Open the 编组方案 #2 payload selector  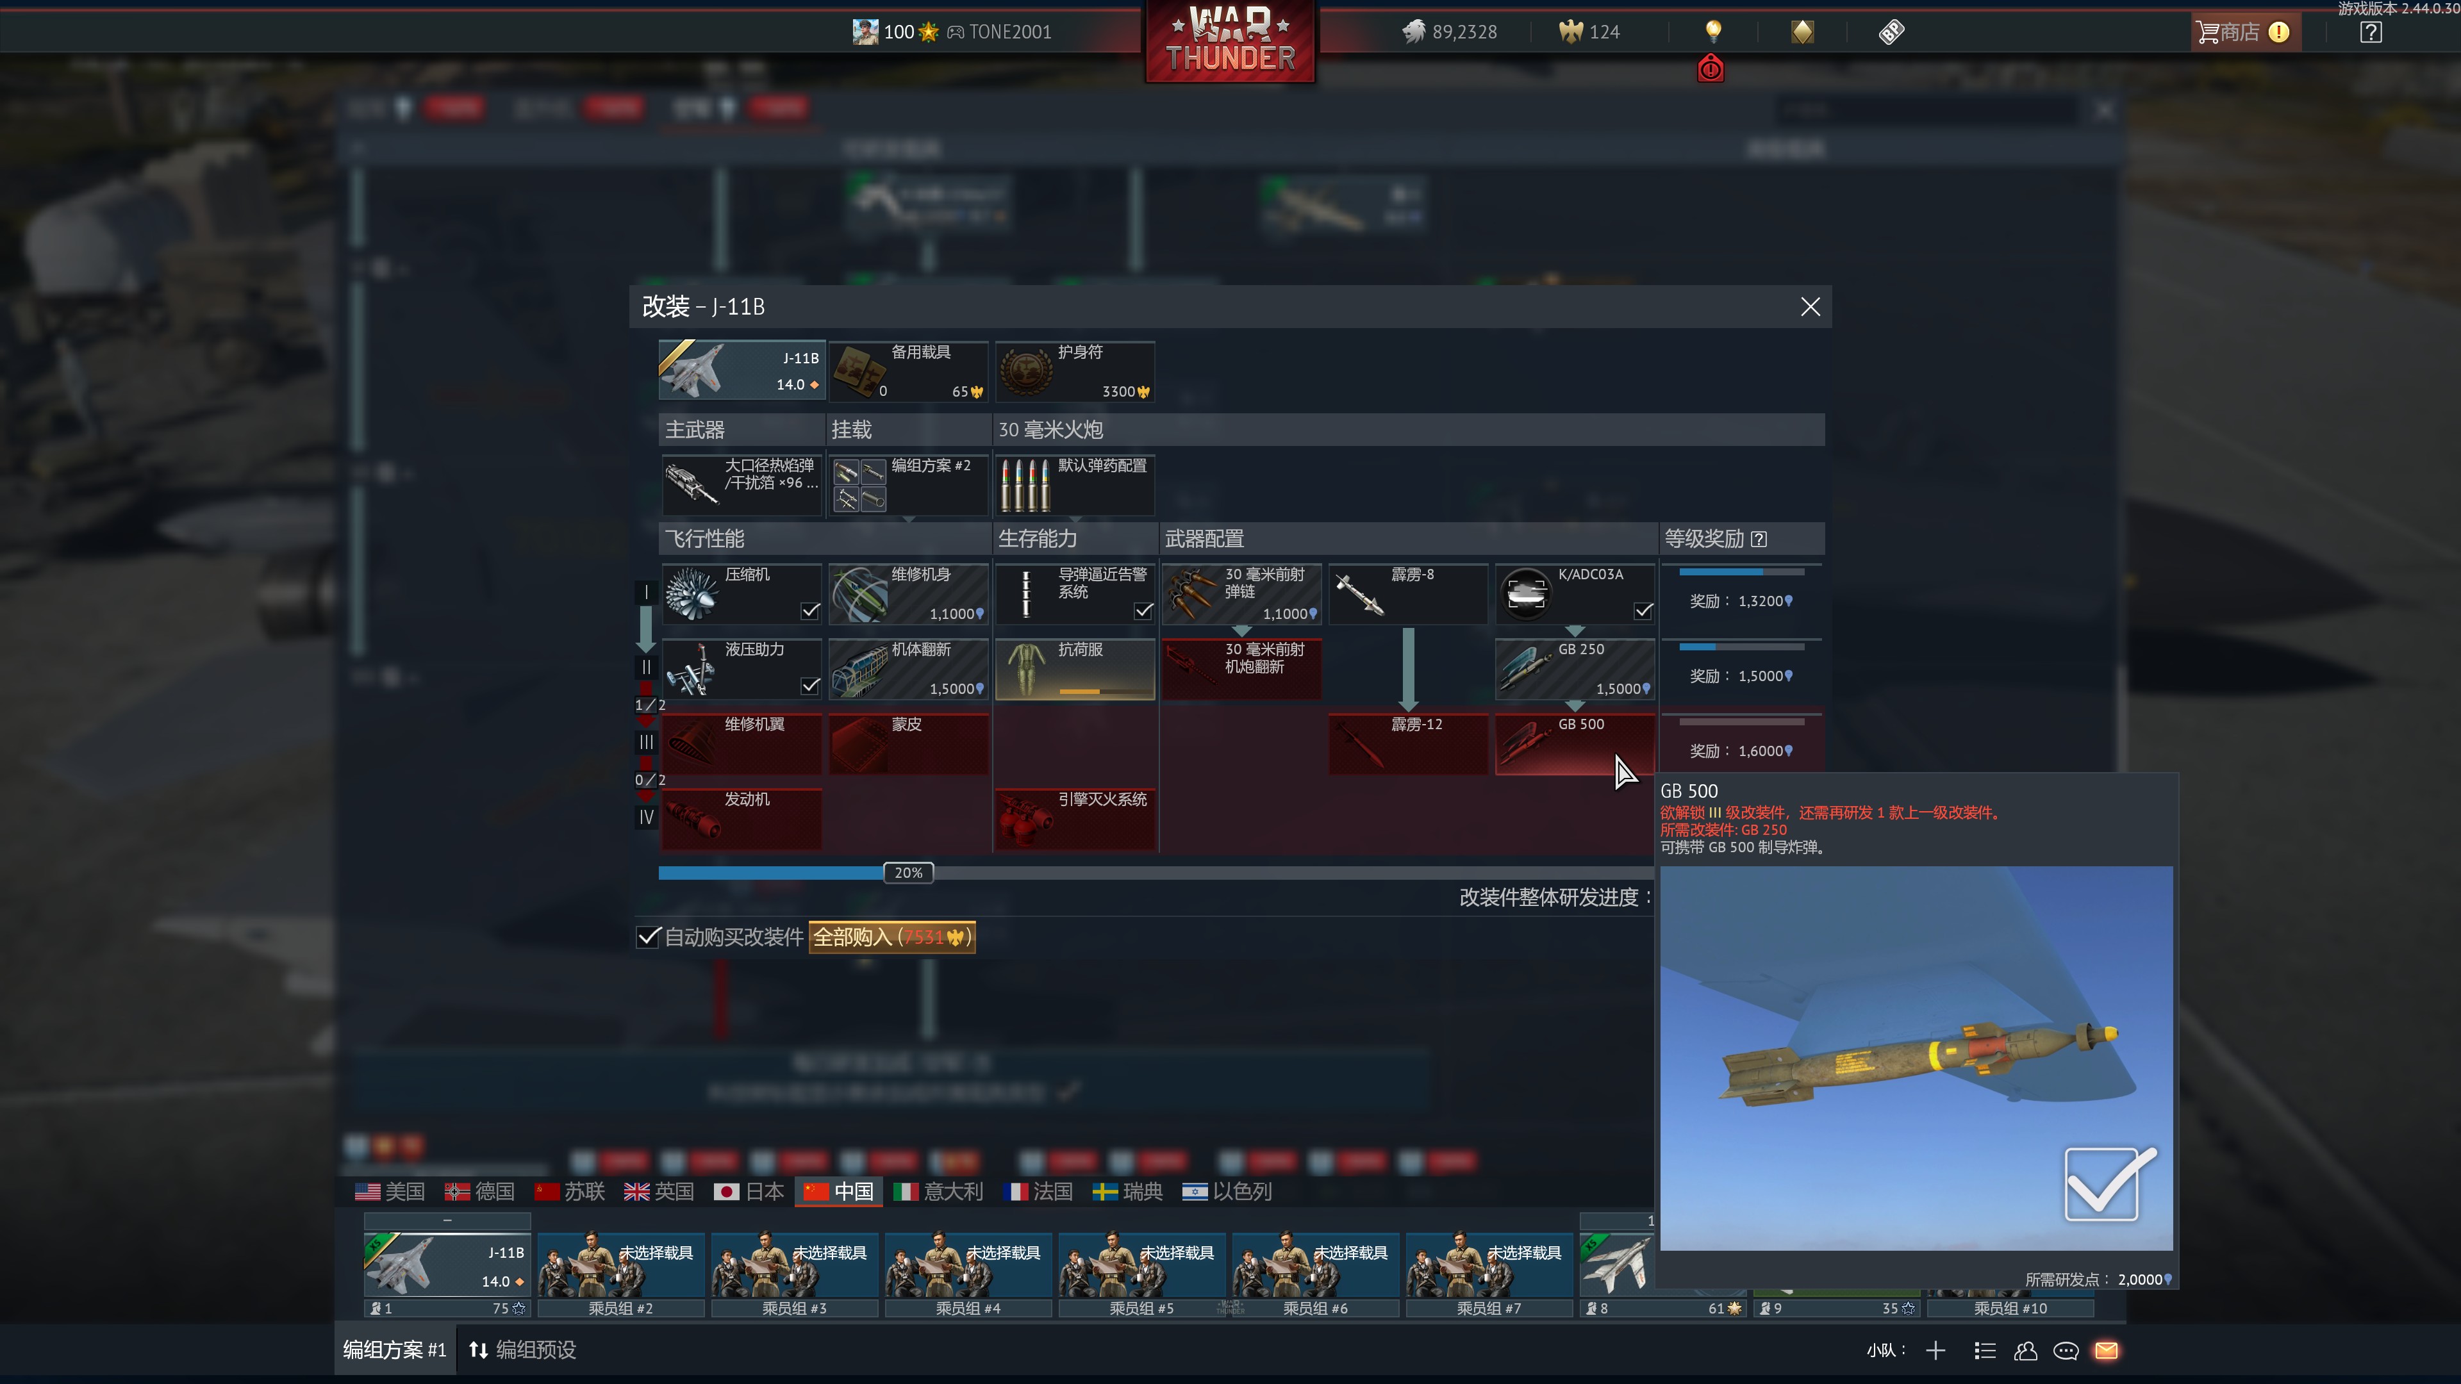pos(909,484)
